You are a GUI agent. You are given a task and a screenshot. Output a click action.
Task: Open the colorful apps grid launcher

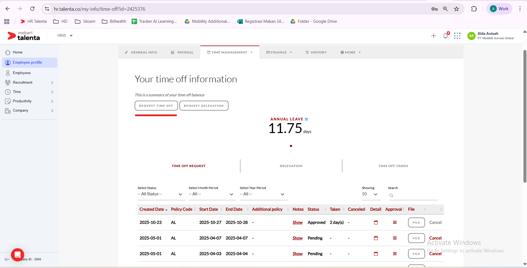click(457, 36)
